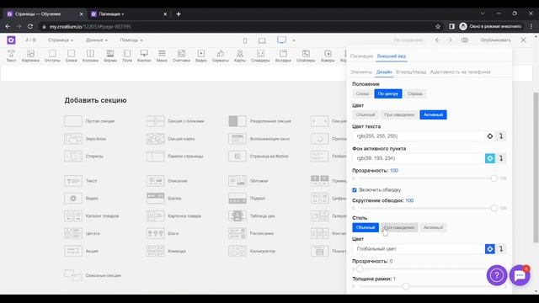Add a Зеро-блок section
The width and height of the screenshot is (539, 303).
[x=85, y=139]
